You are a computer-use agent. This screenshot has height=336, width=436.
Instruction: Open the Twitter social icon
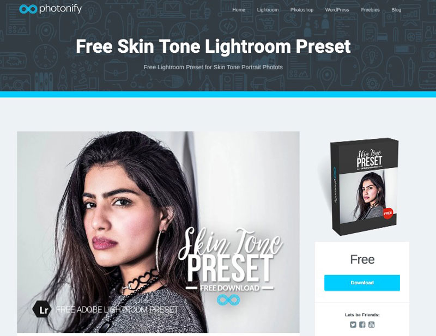(x=353, y=325)
